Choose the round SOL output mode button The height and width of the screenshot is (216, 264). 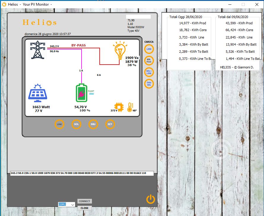click(76, 124)
